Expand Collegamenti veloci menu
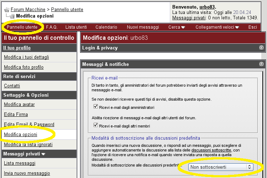The width and height of the screenshot is (267, 178). (x=219, y=27)
